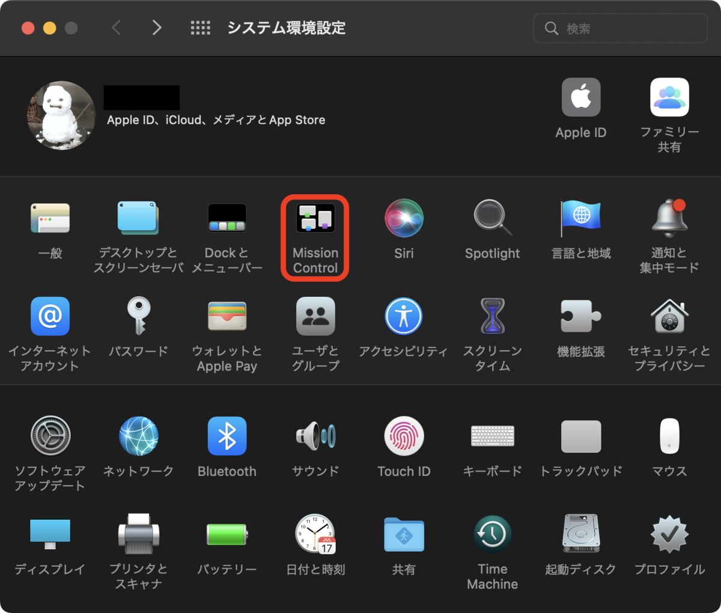Screen dimensions: 721x613
Task: Open the 一般 (General) preferences
Action: pos(50,218)
